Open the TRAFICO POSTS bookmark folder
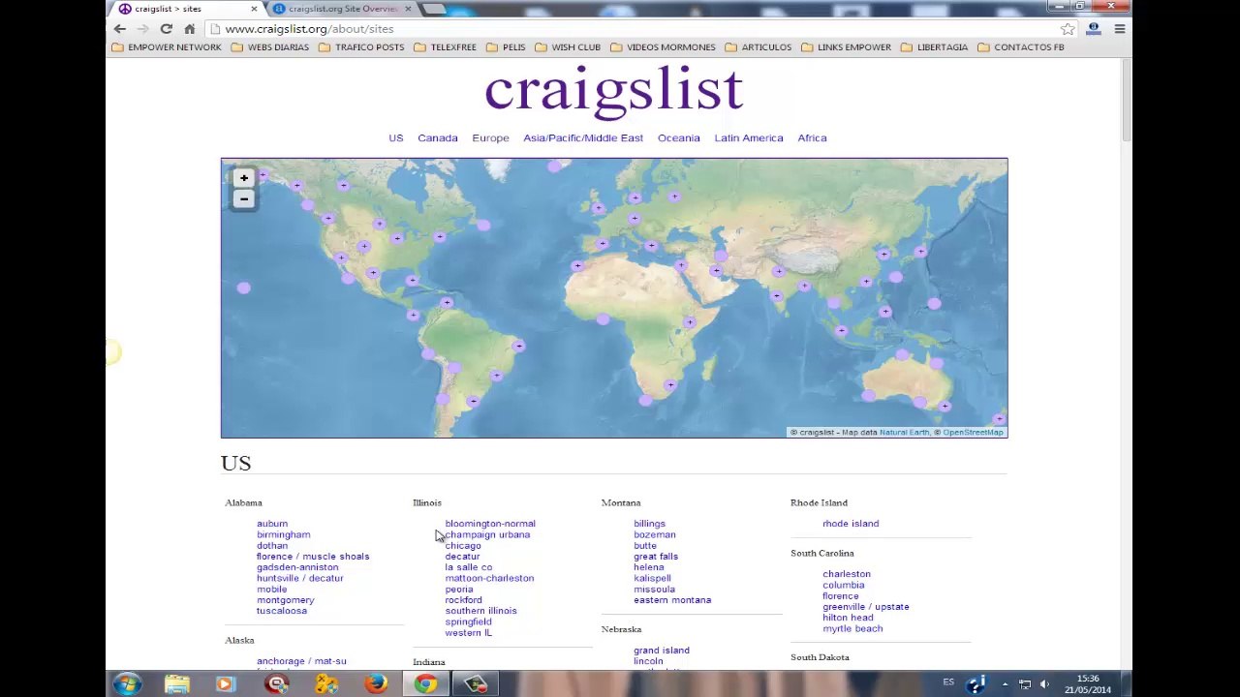 click(361, 46)
